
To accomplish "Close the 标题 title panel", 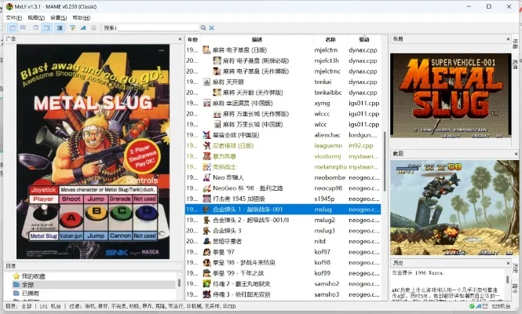I will click(508, 39).
